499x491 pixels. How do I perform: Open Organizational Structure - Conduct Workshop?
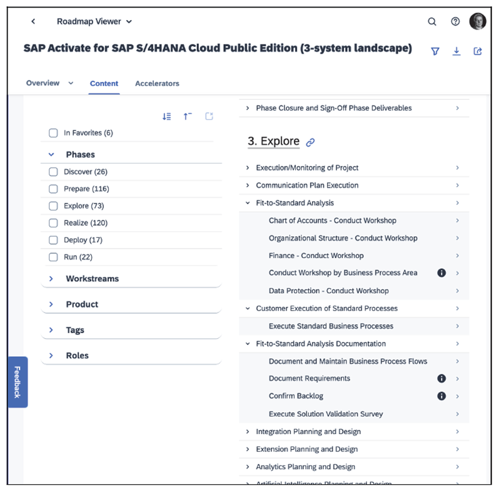[343, 238]
